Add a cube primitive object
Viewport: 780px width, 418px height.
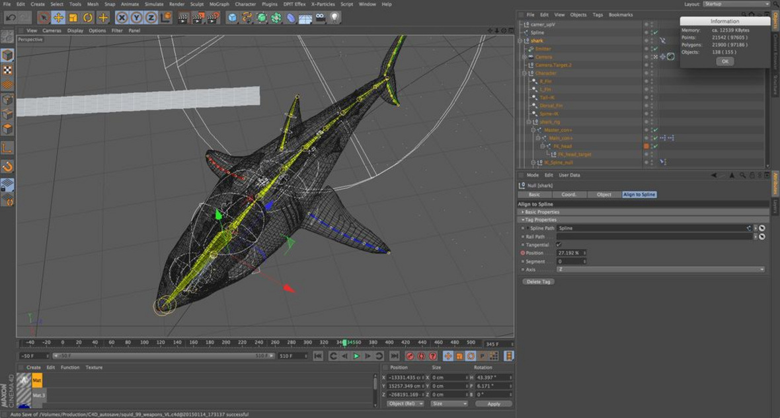[232, 18]
